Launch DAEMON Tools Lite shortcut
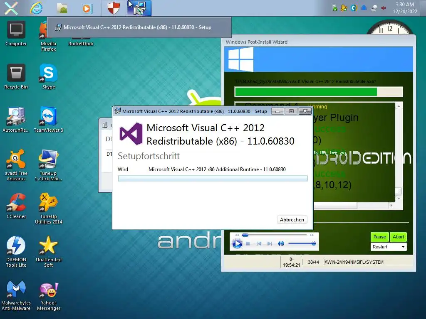The height and width of the screenshot is (319, 426). tap(16, 252)
